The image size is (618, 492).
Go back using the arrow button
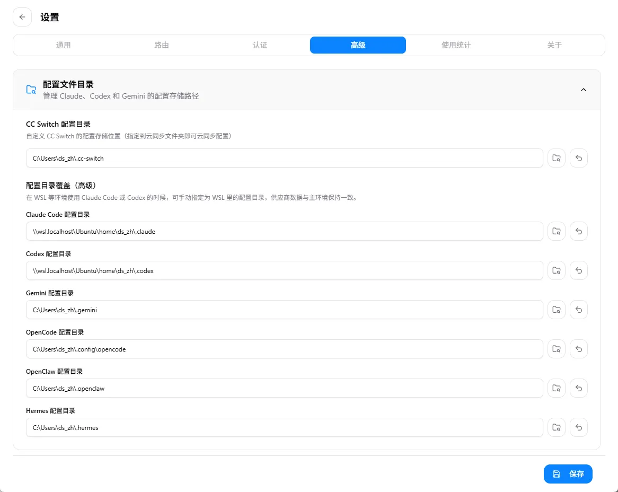(22, 17)
